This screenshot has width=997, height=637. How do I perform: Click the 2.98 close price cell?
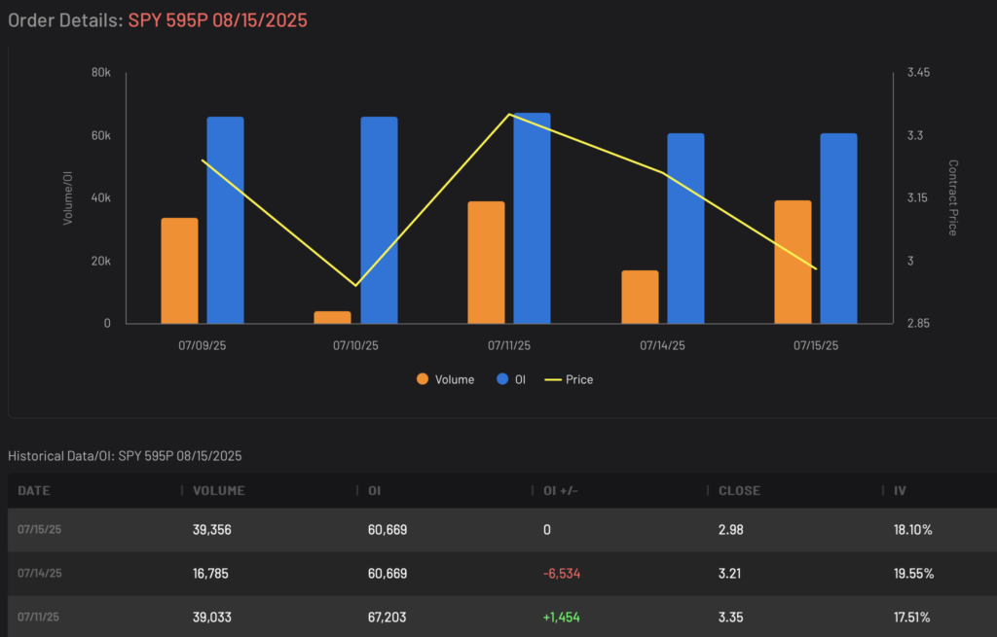(730, 530)
